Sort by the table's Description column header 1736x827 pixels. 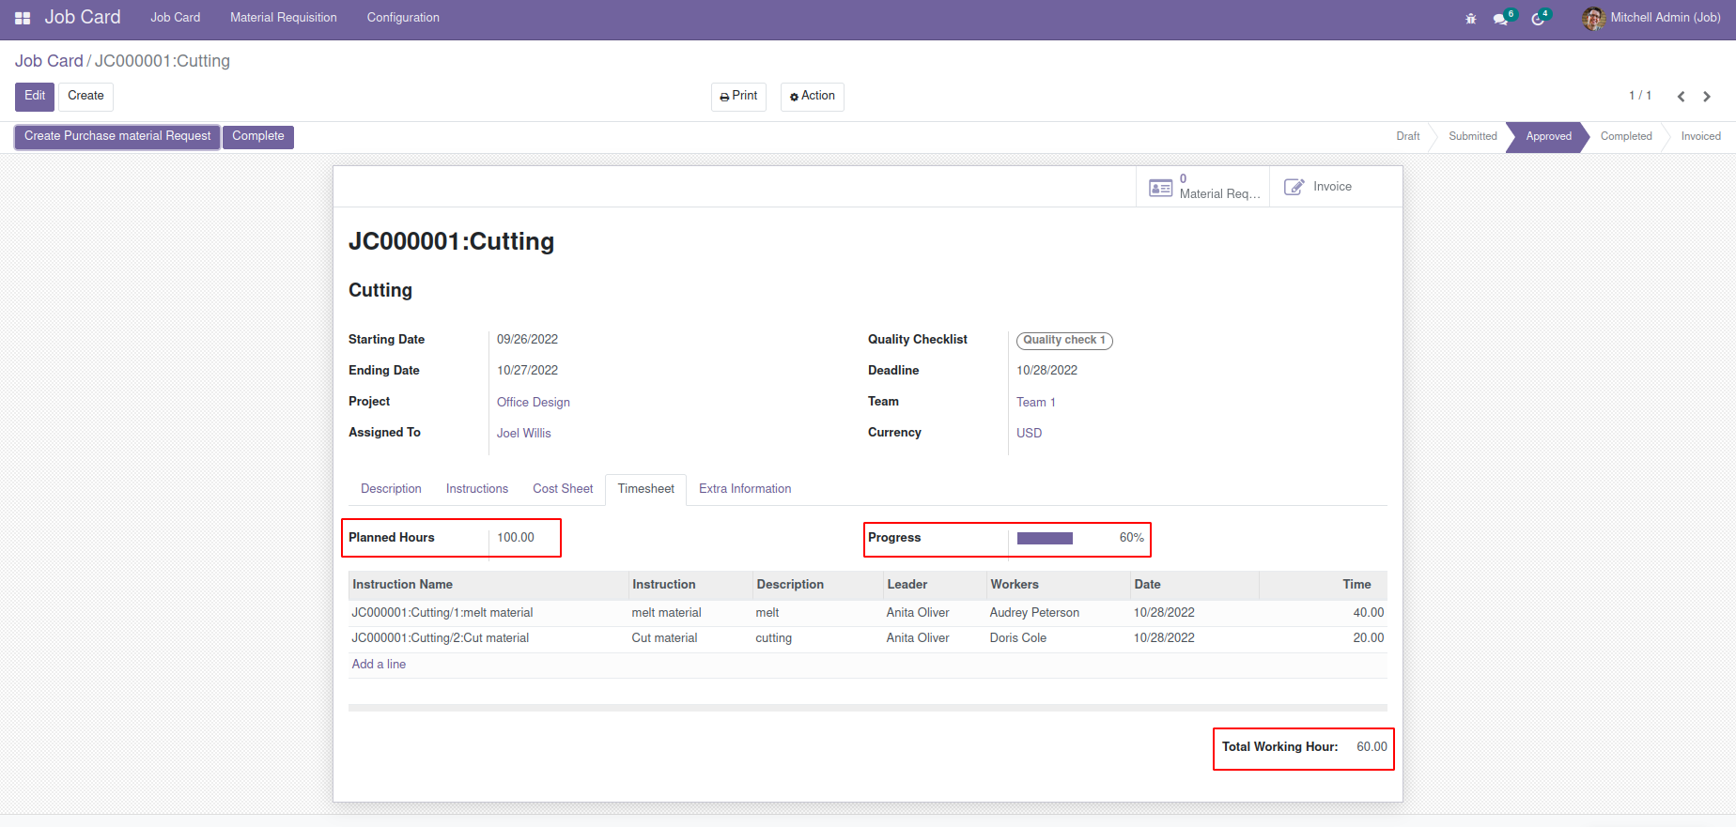click(x=817, y=585)
